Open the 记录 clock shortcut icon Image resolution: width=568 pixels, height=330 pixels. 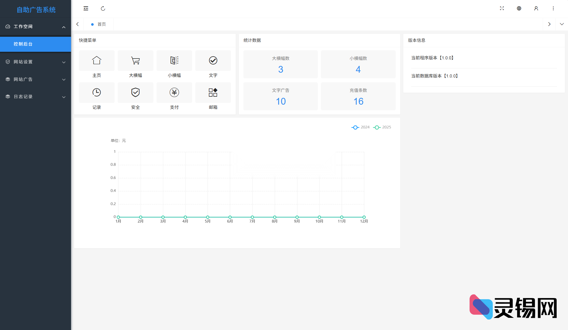click(97, 92)
